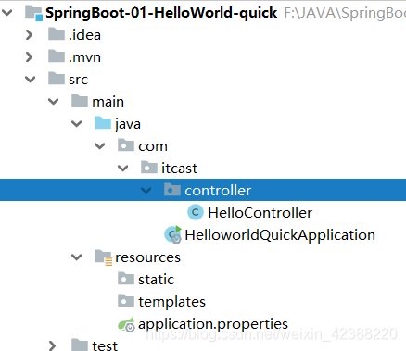Select the com package label

click(153, 146)
